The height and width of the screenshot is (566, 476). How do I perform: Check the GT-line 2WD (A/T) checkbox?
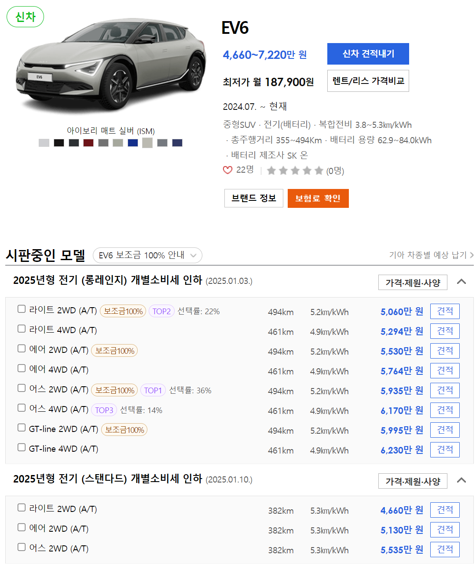click(22, 428)
